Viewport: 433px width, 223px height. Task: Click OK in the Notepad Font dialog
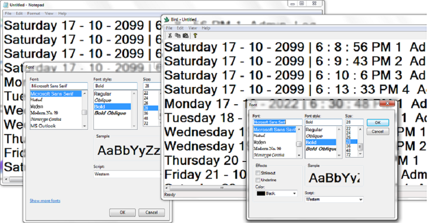click(123, 212)
